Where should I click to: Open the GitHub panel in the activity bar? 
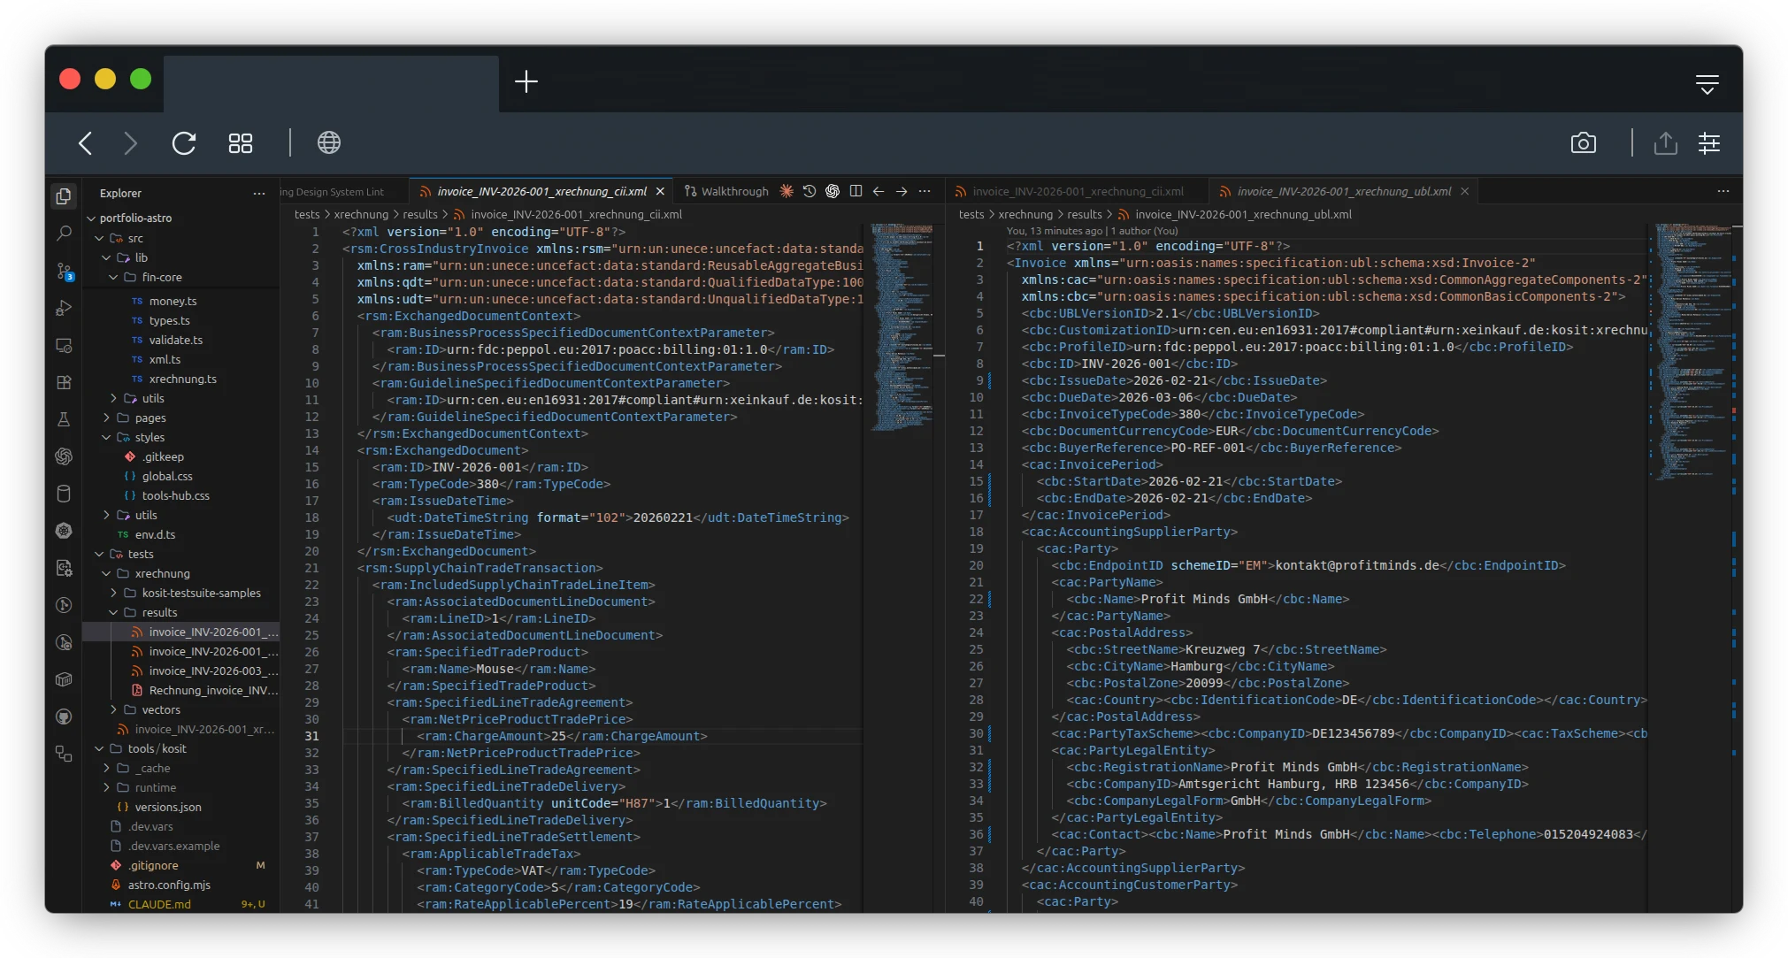[64, 717]
